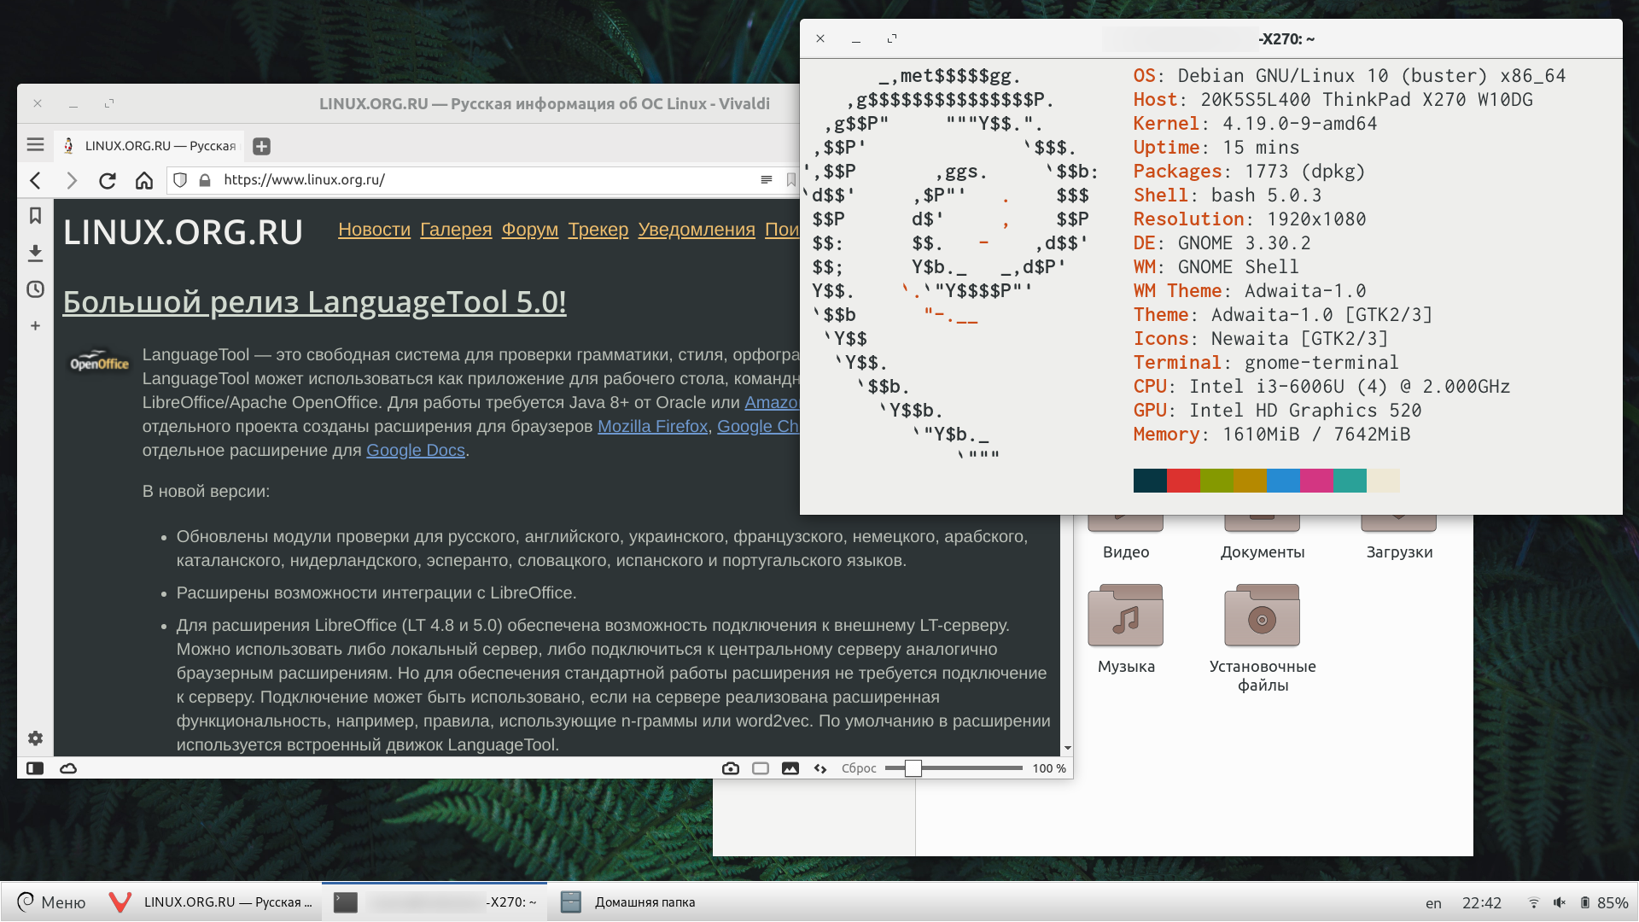The height and width of the screenshot is (922, 1639).
Task: Add a web panel with plus icon
Action: pyautogui.click(x=35, y=325)
